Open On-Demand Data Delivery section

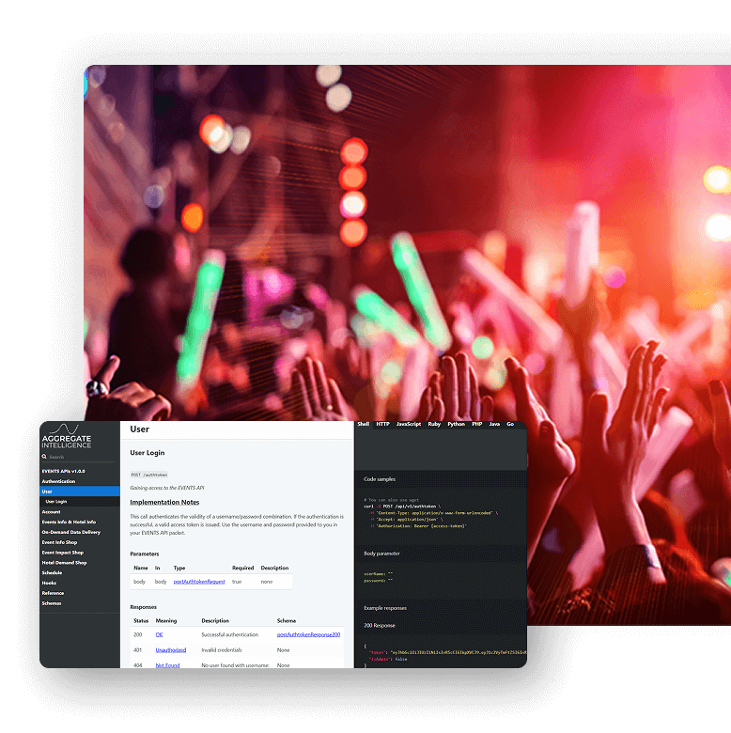pyautogui.click(x=71, y=532)
